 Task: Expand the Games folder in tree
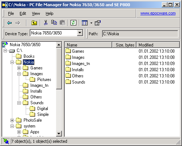[x=19, y=68]
